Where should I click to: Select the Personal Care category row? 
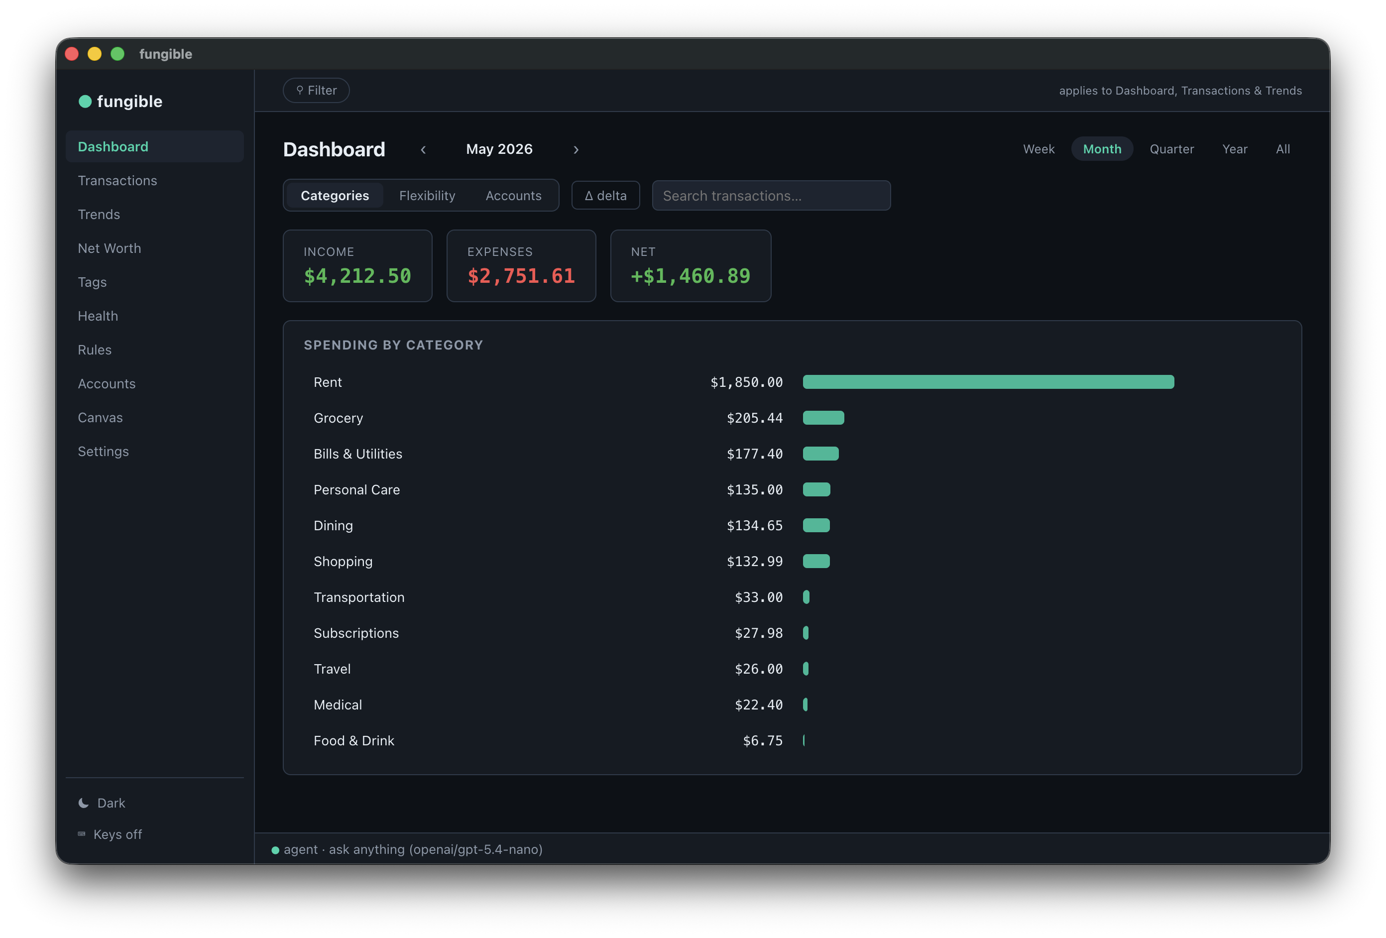coord(792,489)
